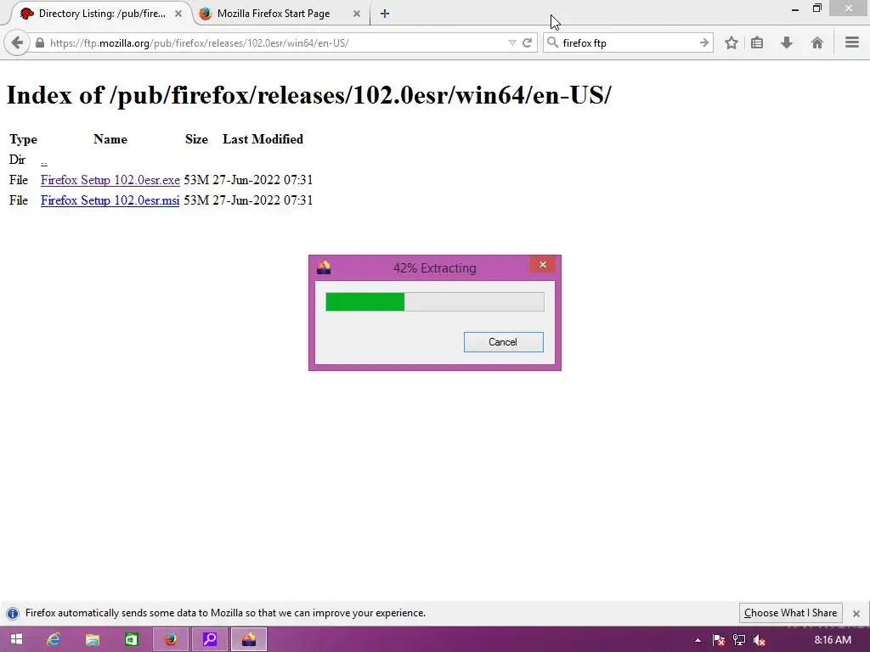The image size is (870, 652).
Task: Click the padlock site identity icon
Action: pos(39,42)
